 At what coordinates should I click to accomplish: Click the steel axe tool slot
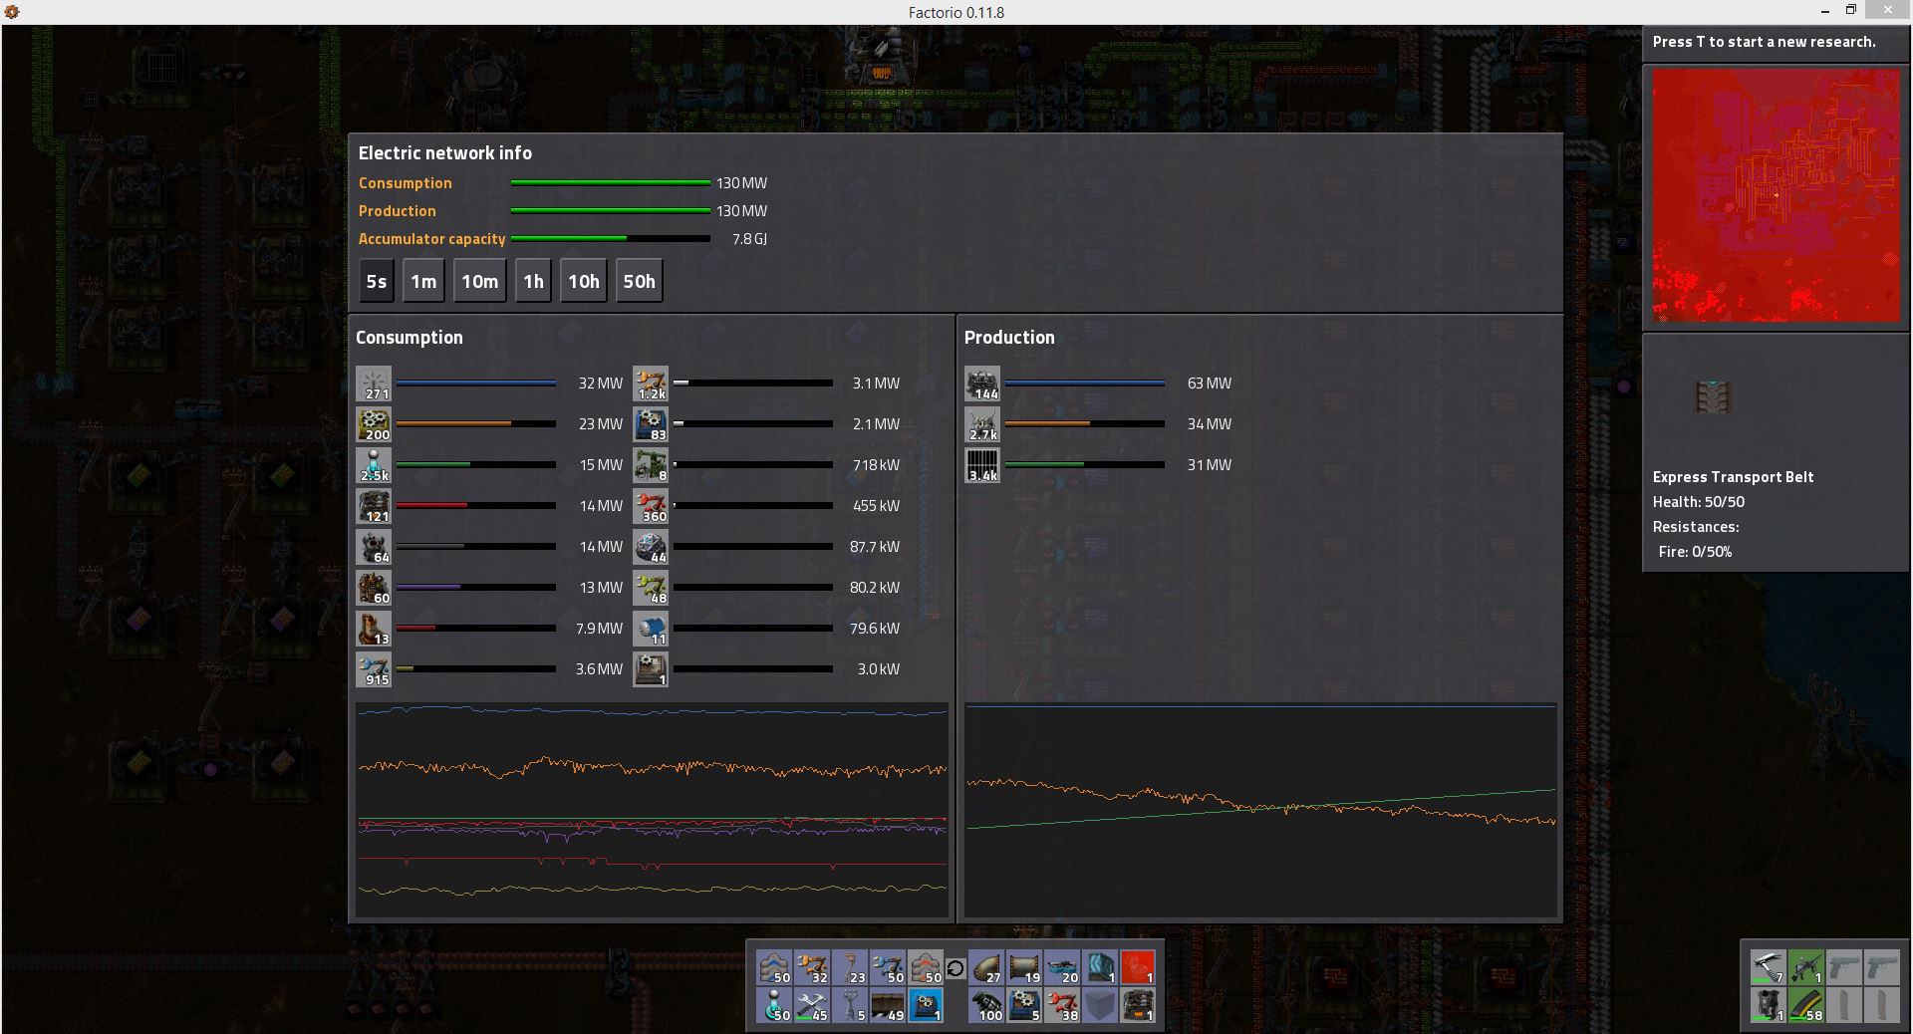(1768, 967)
